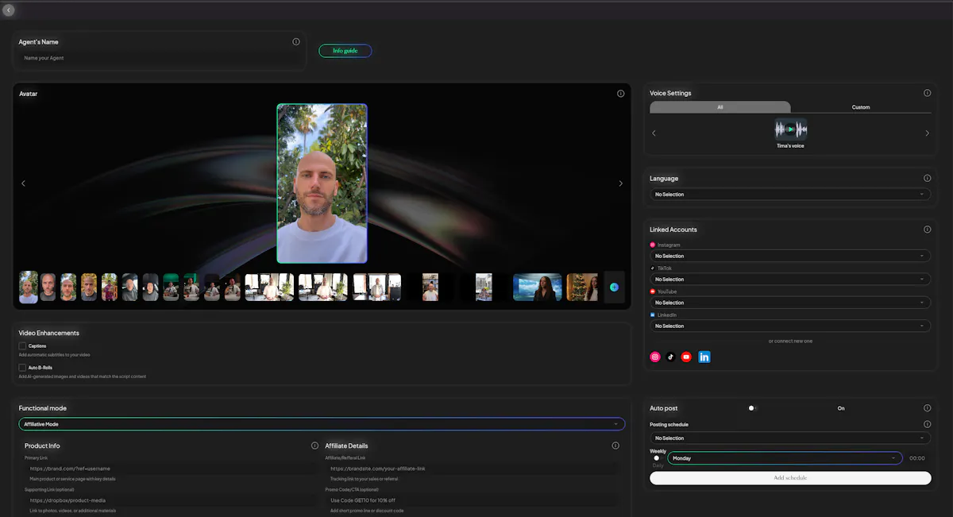Open the LinkedIn account dropdown

coord(790,326)
